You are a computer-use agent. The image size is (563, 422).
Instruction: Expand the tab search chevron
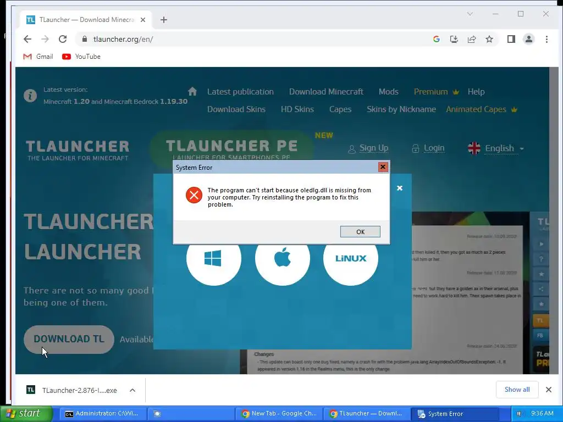[x=470, y=14]
